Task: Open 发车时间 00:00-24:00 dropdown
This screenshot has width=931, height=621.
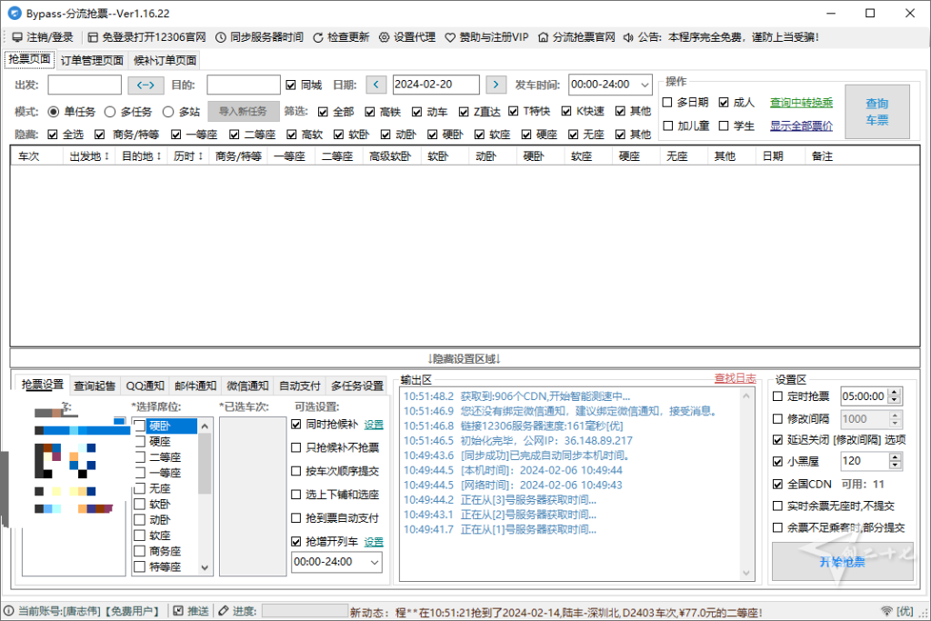Action: click(645, 85)
